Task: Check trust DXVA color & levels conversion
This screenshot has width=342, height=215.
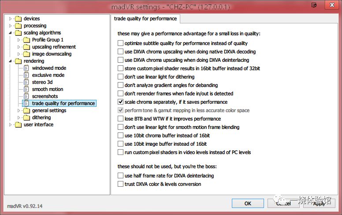Action: click(120, 184)
